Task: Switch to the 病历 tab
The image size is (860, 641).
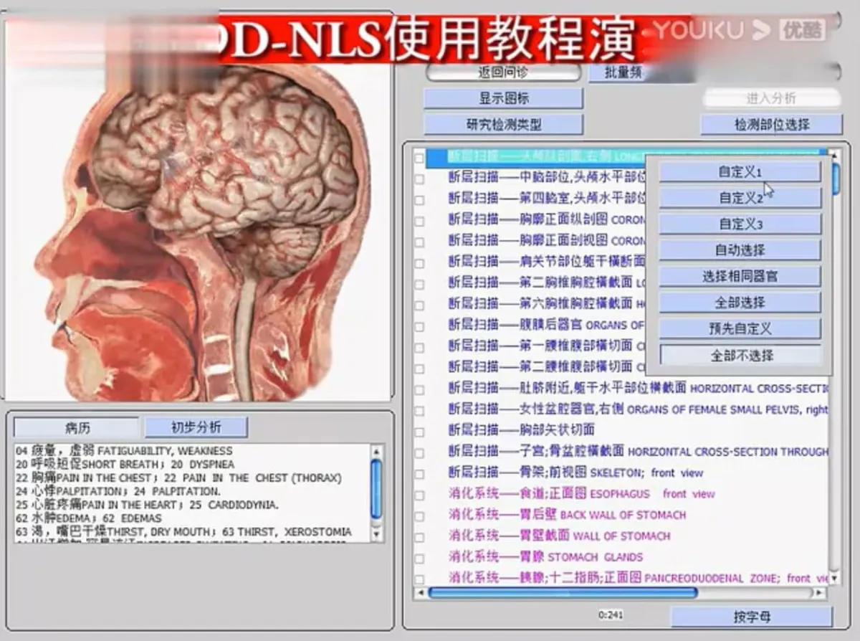Action: pyautogui.click(x=77, y=428)
